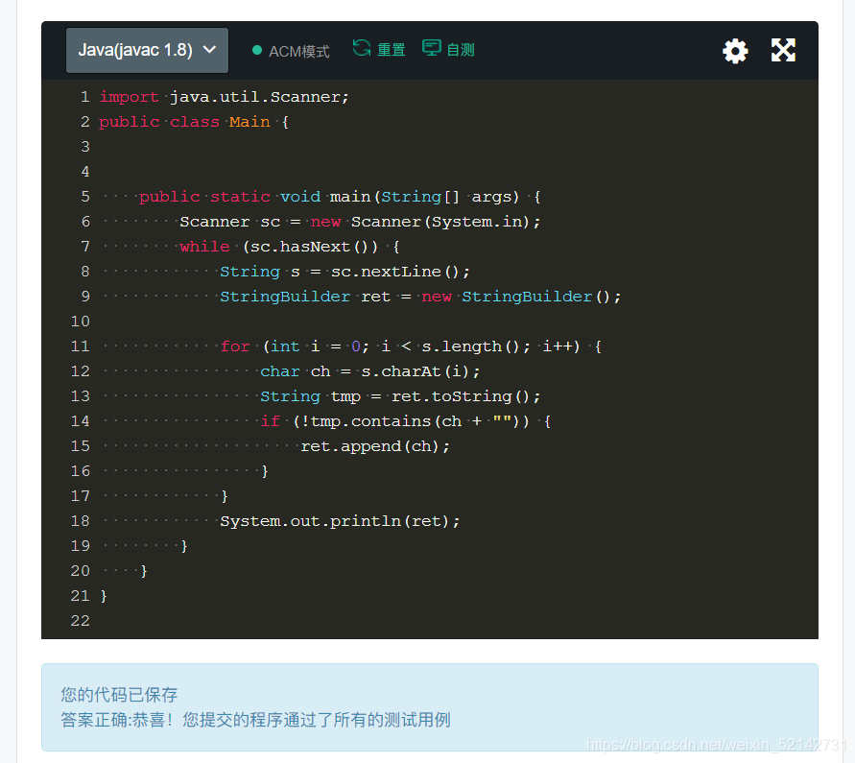Click line 'if (!tmp.contains(ch + "")) {'

pyautogui.click(x=405, y=421)
